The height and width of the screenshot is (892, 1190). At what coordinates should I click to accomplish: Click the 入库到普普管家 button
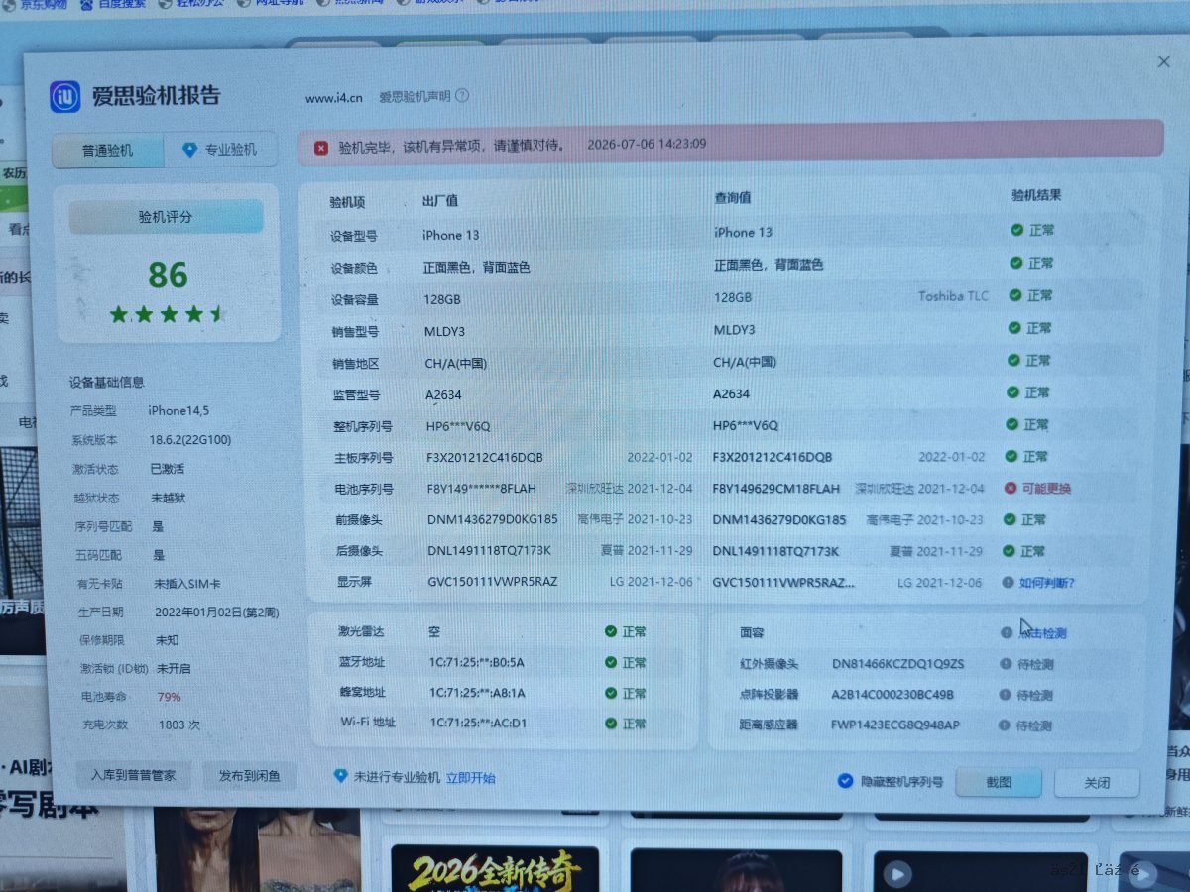click(133, 775)
